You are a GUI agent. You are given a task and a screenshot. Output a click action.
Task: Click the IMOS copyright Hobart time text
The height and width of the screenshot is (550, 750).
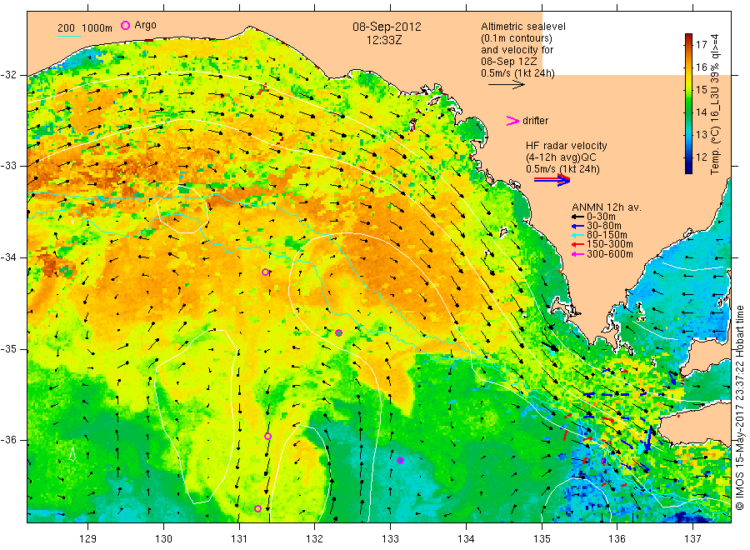740,408
